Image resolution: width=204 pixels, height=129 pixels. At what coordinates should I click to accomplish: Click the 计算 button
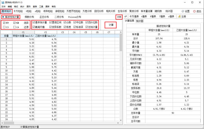(x=111, y=25)
